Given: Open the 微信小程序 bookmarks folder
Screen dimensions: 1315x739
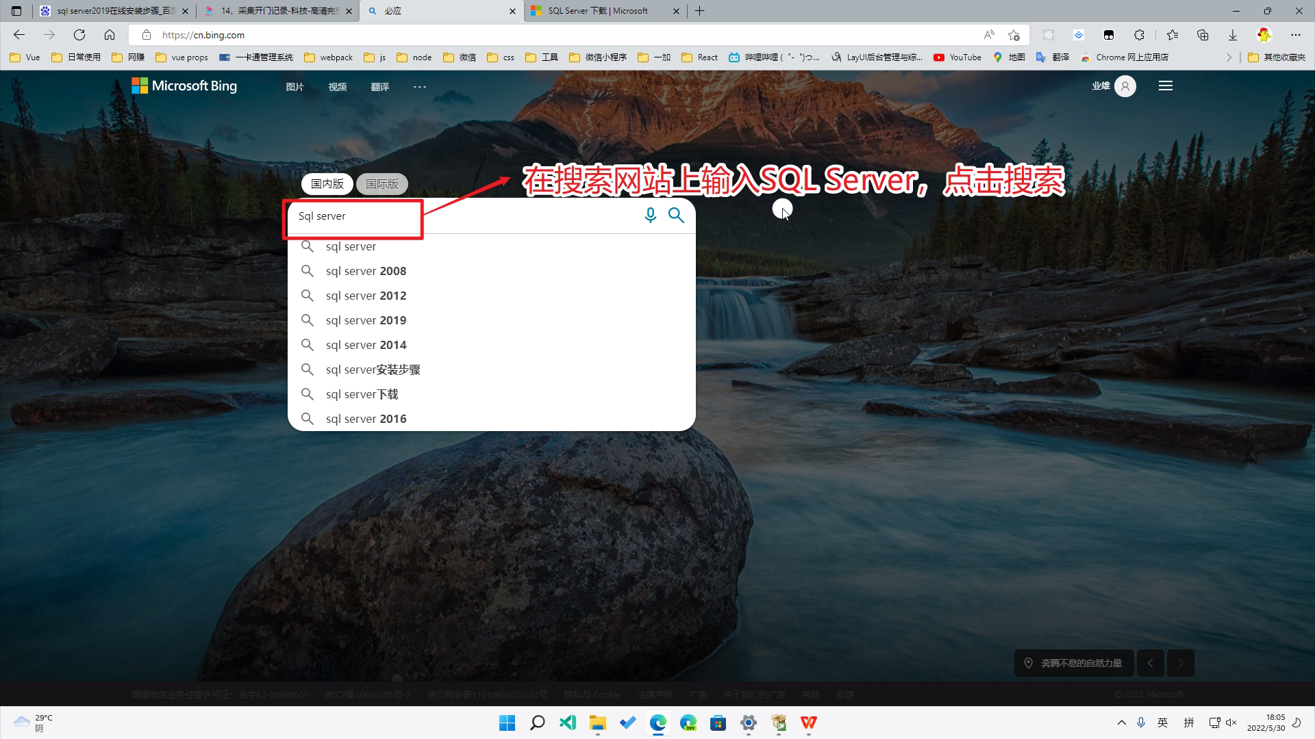Looking at the screenshot, I should pyautogui.click(x=598, y=57).
